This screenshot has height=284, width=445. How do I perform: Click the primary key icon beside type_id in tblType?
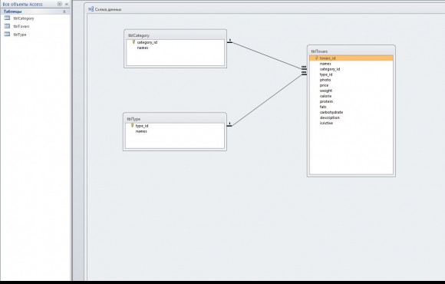(132, 126)
